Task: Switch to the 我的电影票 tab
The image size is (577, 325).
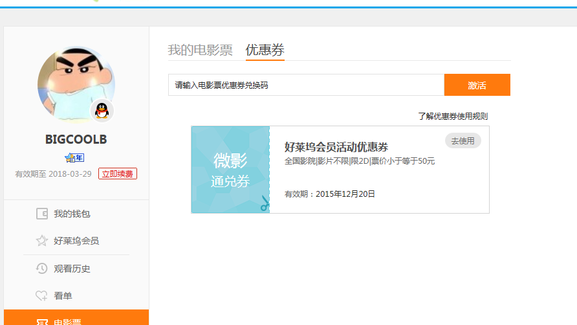Action: click(200, 50)
